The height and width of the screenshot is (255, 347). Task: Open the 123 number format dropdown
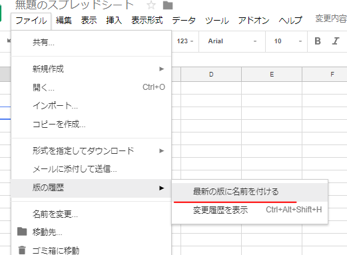pyautogui.click(x=185, y=41)
